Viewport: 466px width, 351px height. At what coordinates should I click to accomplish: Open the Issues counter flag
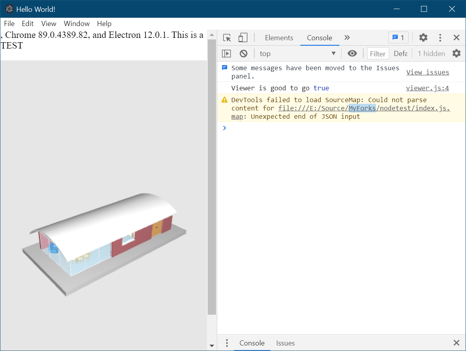point(398,37)
